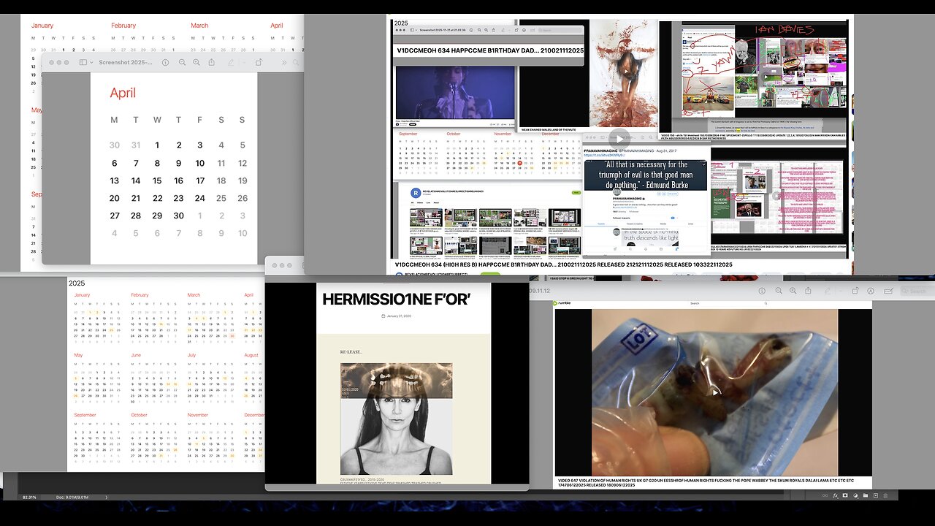The image size is (935, 526).
Task: Rotate the April screenshot in Preview
Action: click(x=259, y=63)
